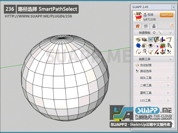Expand the 二维工具 submenu arrow
Image resolution: width=178 pixels, height=133 pixels.
(x=168, y=85)
